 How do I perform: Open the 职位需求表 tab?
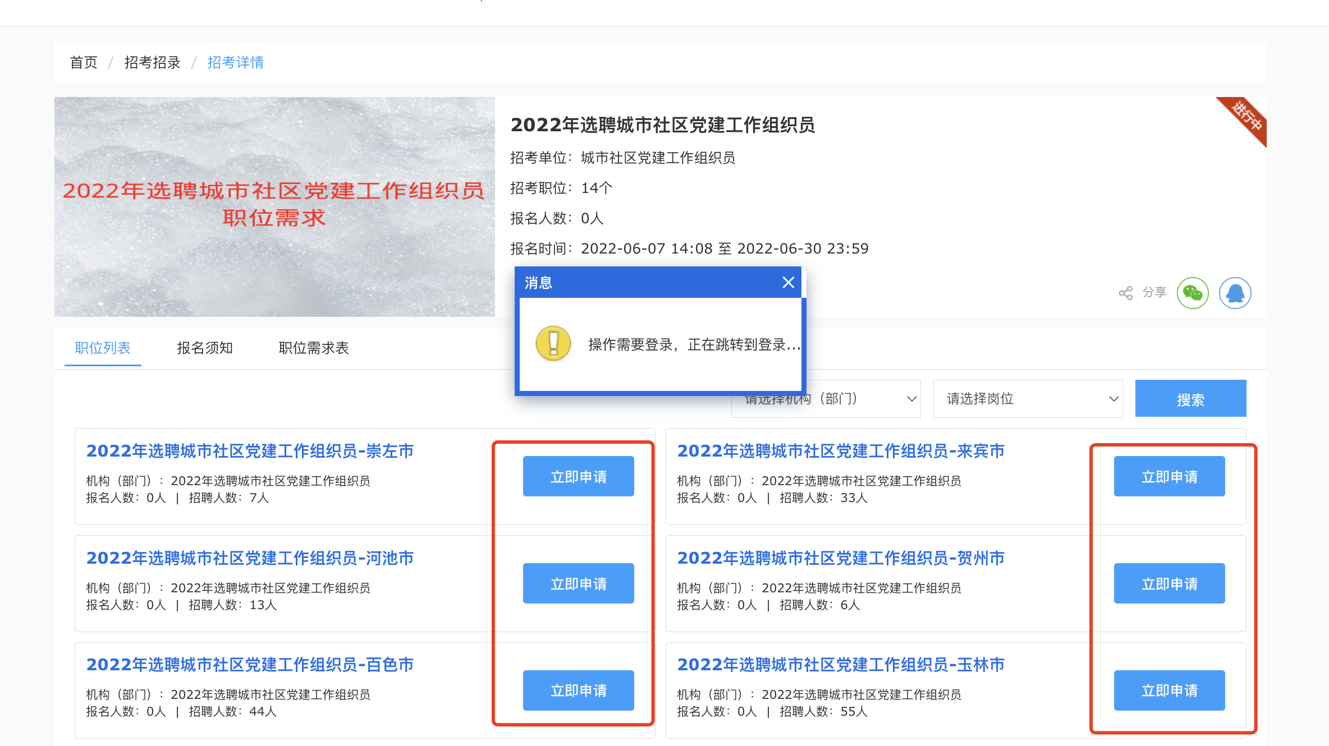tap(313, 348)
